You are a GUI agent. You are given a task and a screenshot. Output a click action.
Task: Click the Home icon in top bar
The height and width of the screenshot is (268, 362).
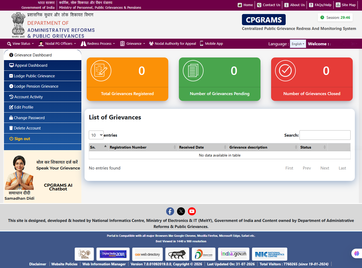(240, 5)
